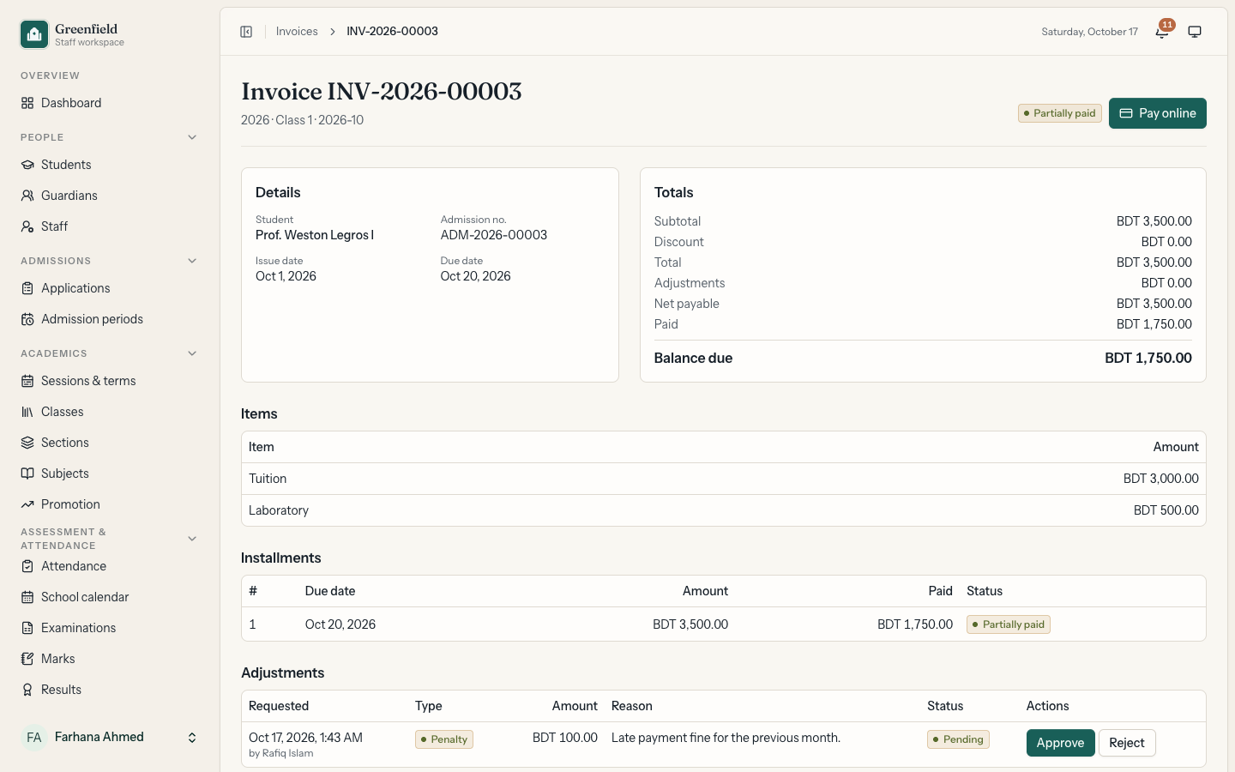This screenshot has width=1235, height=772.
Task: Click the Balance due BDT 1,750.00 amount
Action: (x=1148, y=359)
